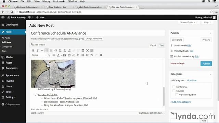Collapse the Categories panel

pos(210,74)
